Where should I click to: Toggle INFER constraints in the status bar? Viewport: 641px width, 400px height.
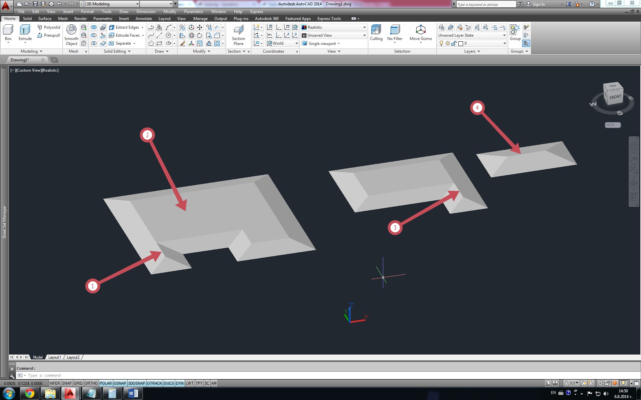pos(55,383)
